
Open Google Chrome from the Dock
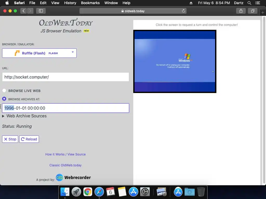tap(88, 192)
